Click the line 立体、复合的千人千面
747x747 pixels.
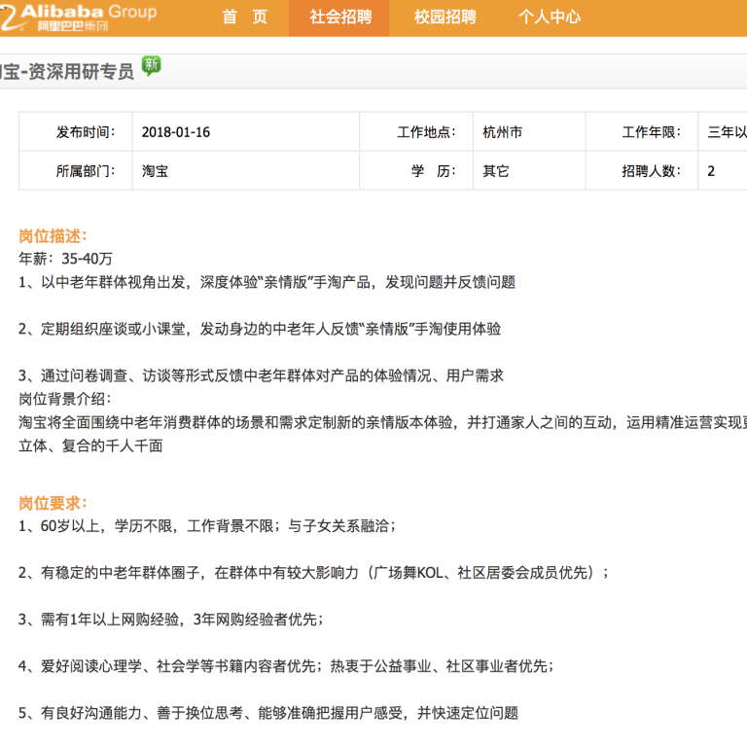90,445
